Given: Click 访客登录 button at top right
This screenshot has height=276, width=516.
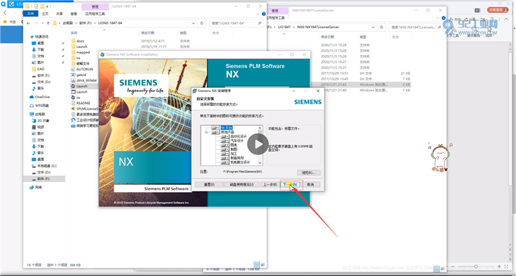Looking at the screenshot, I should (497, 10).
